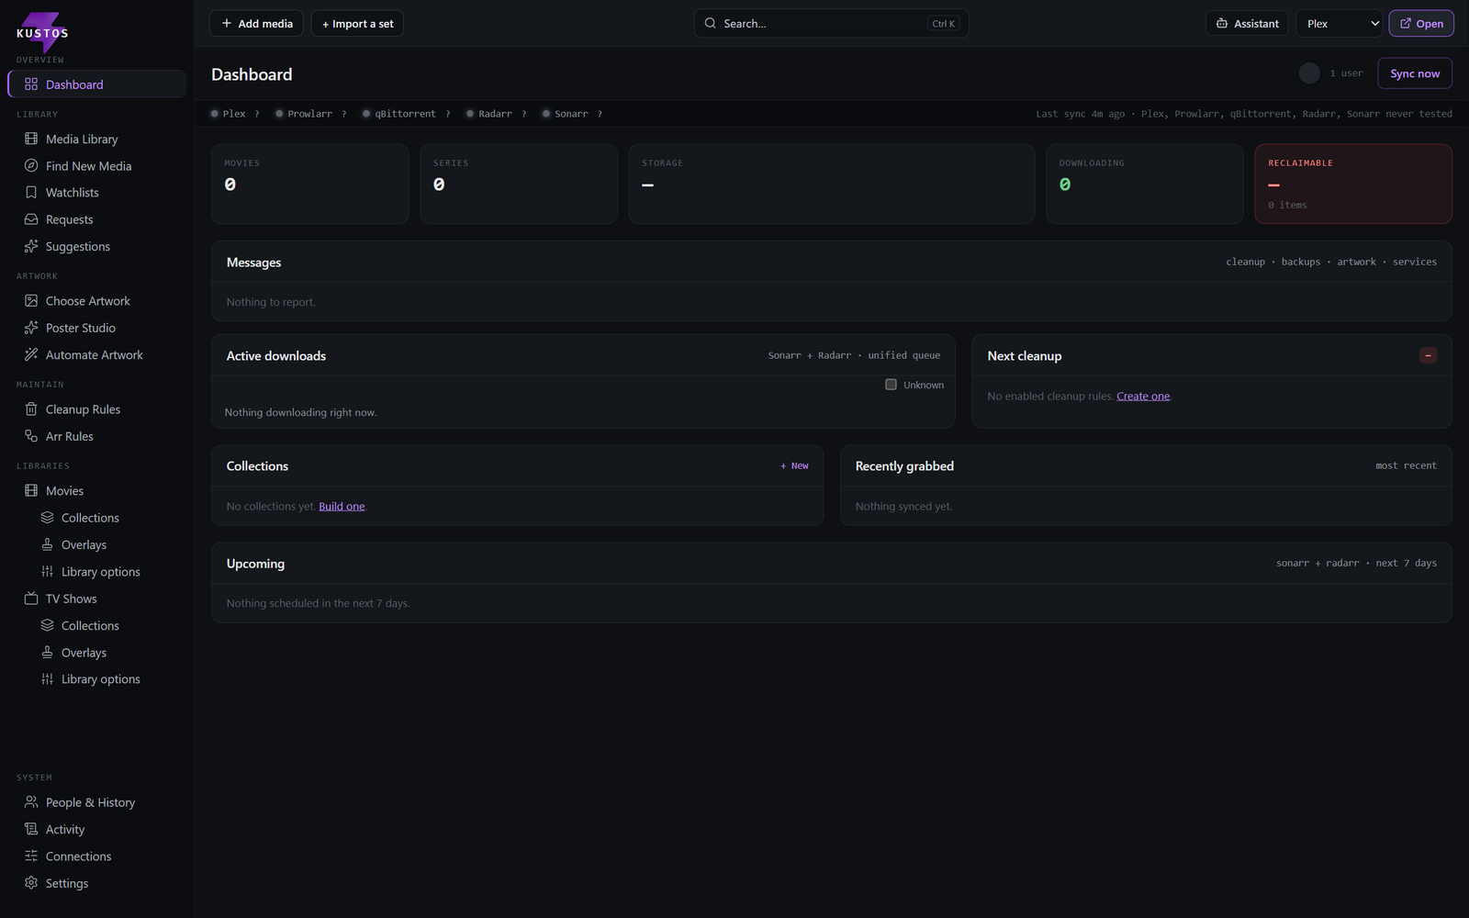Click + New in Collections panel

(794, 466)
